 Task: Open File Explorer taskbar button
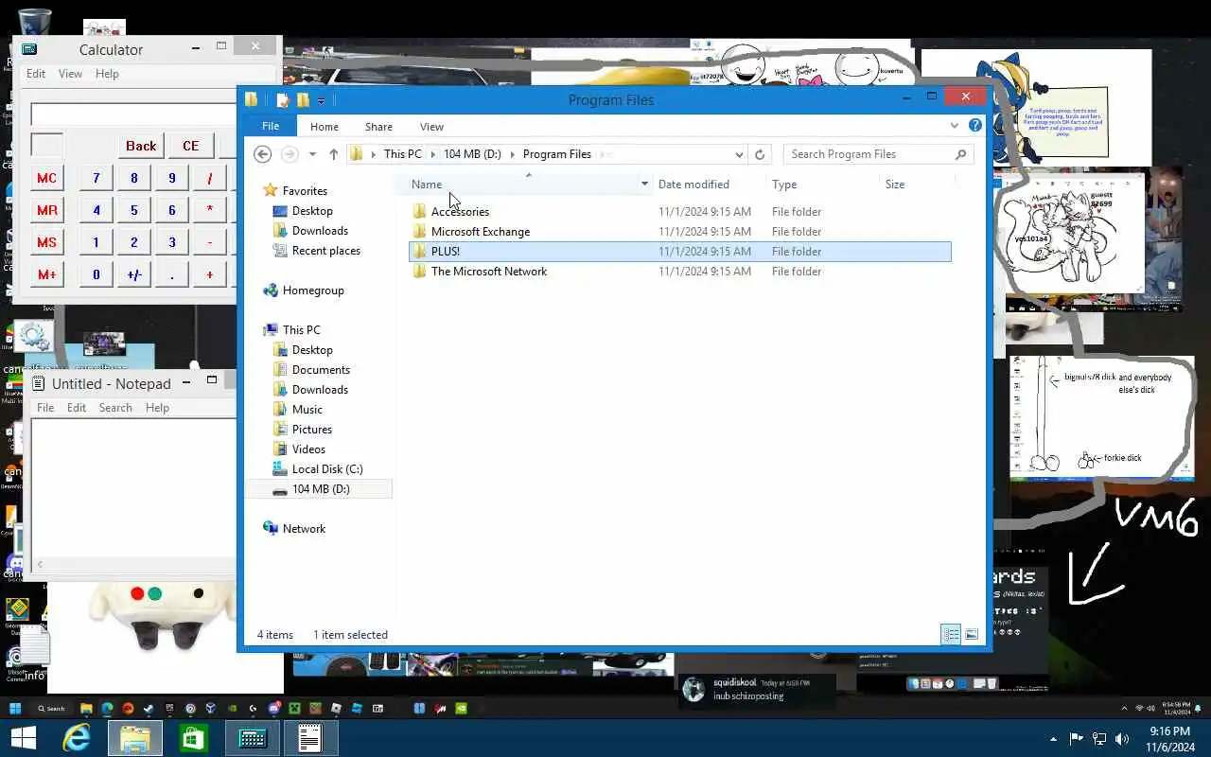click(x=135, y=738)
